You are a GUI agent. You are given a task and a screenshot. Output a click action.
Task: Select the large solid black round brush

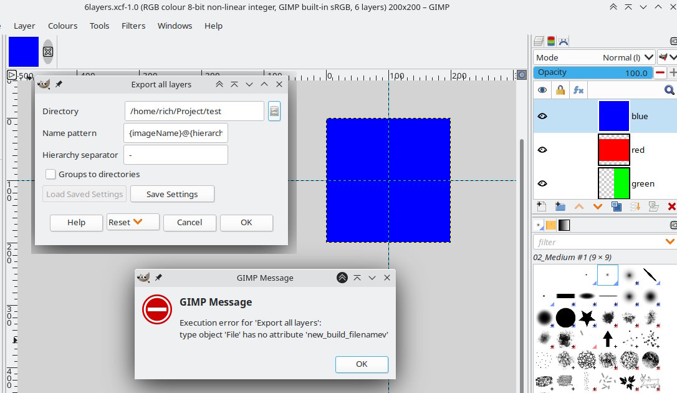565,318
